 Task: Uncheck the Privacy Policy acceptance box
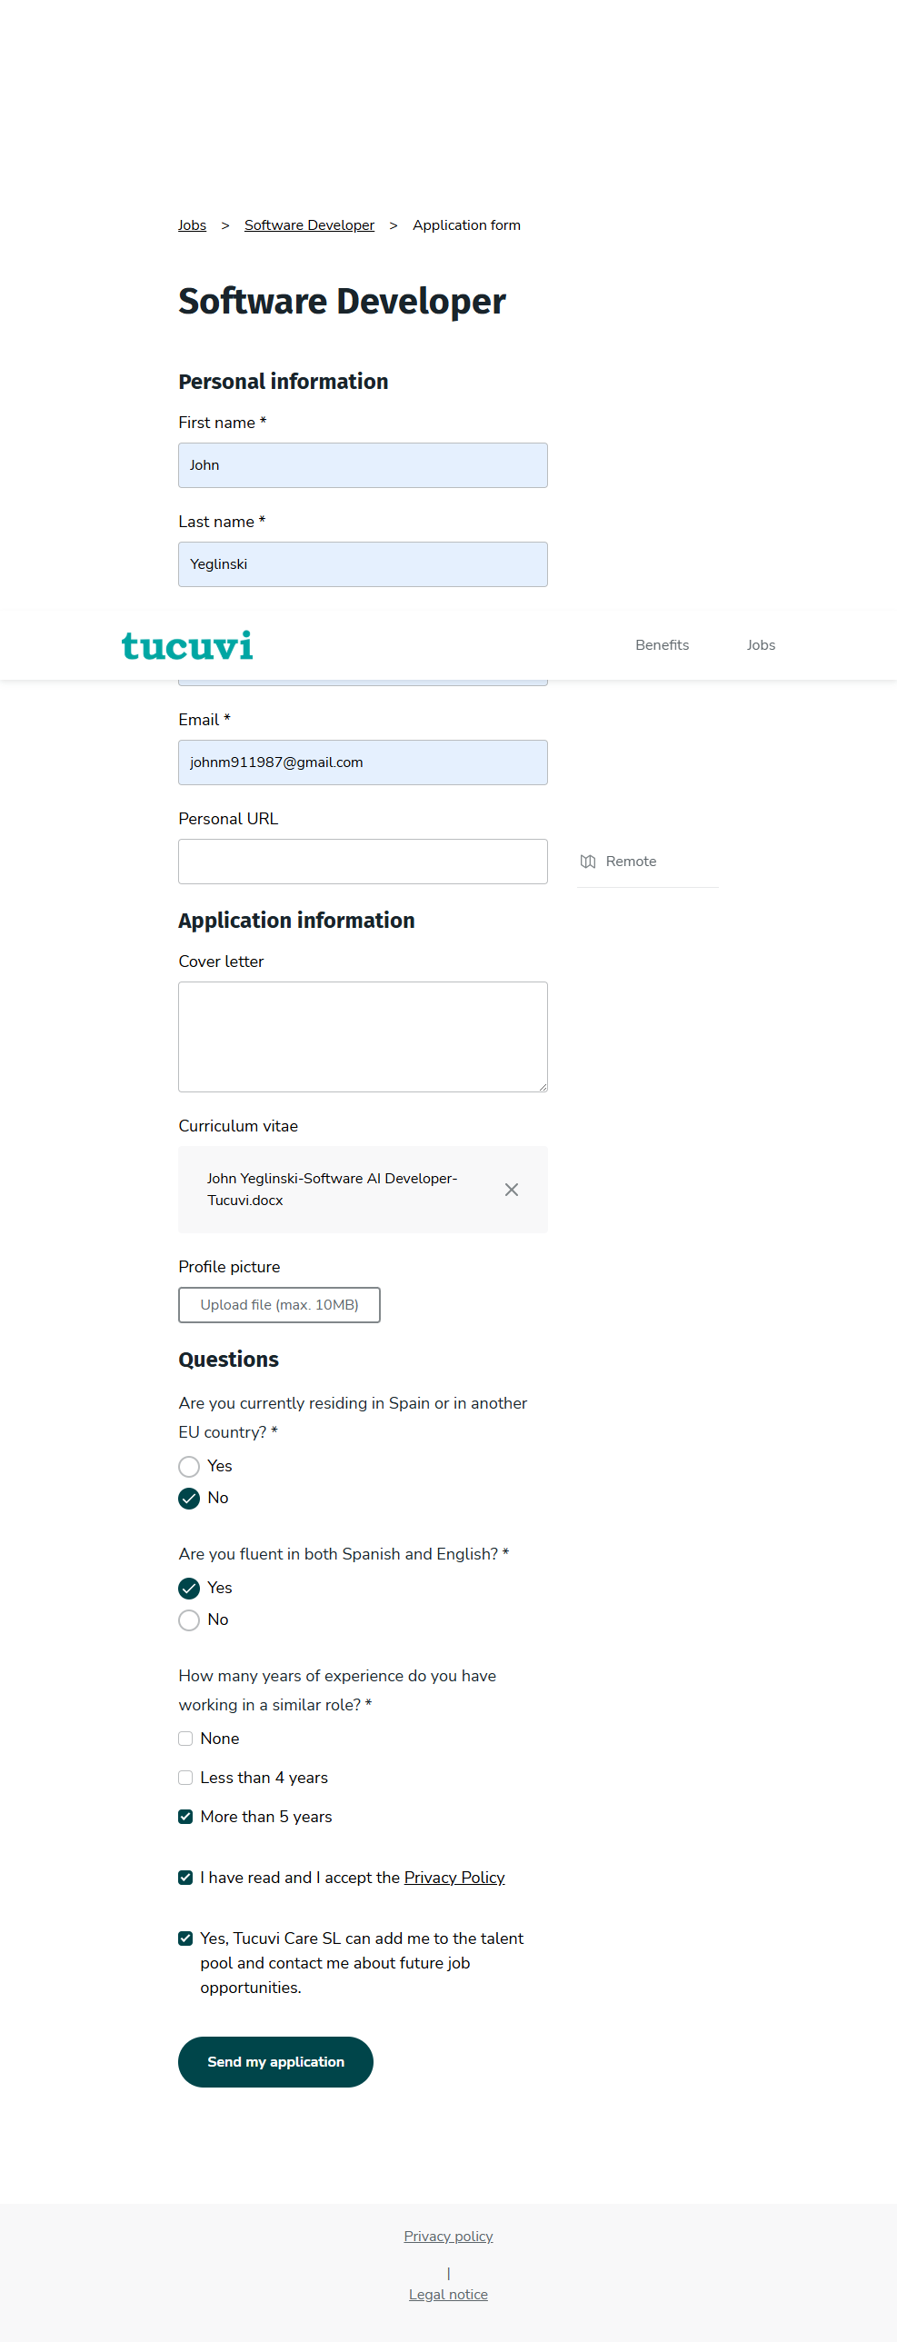185,1878
